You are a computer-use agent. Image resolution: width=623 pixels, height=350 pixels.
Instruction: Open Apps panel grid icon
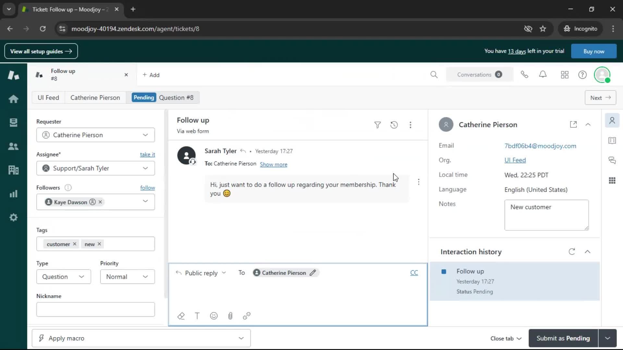click(612, 181)
